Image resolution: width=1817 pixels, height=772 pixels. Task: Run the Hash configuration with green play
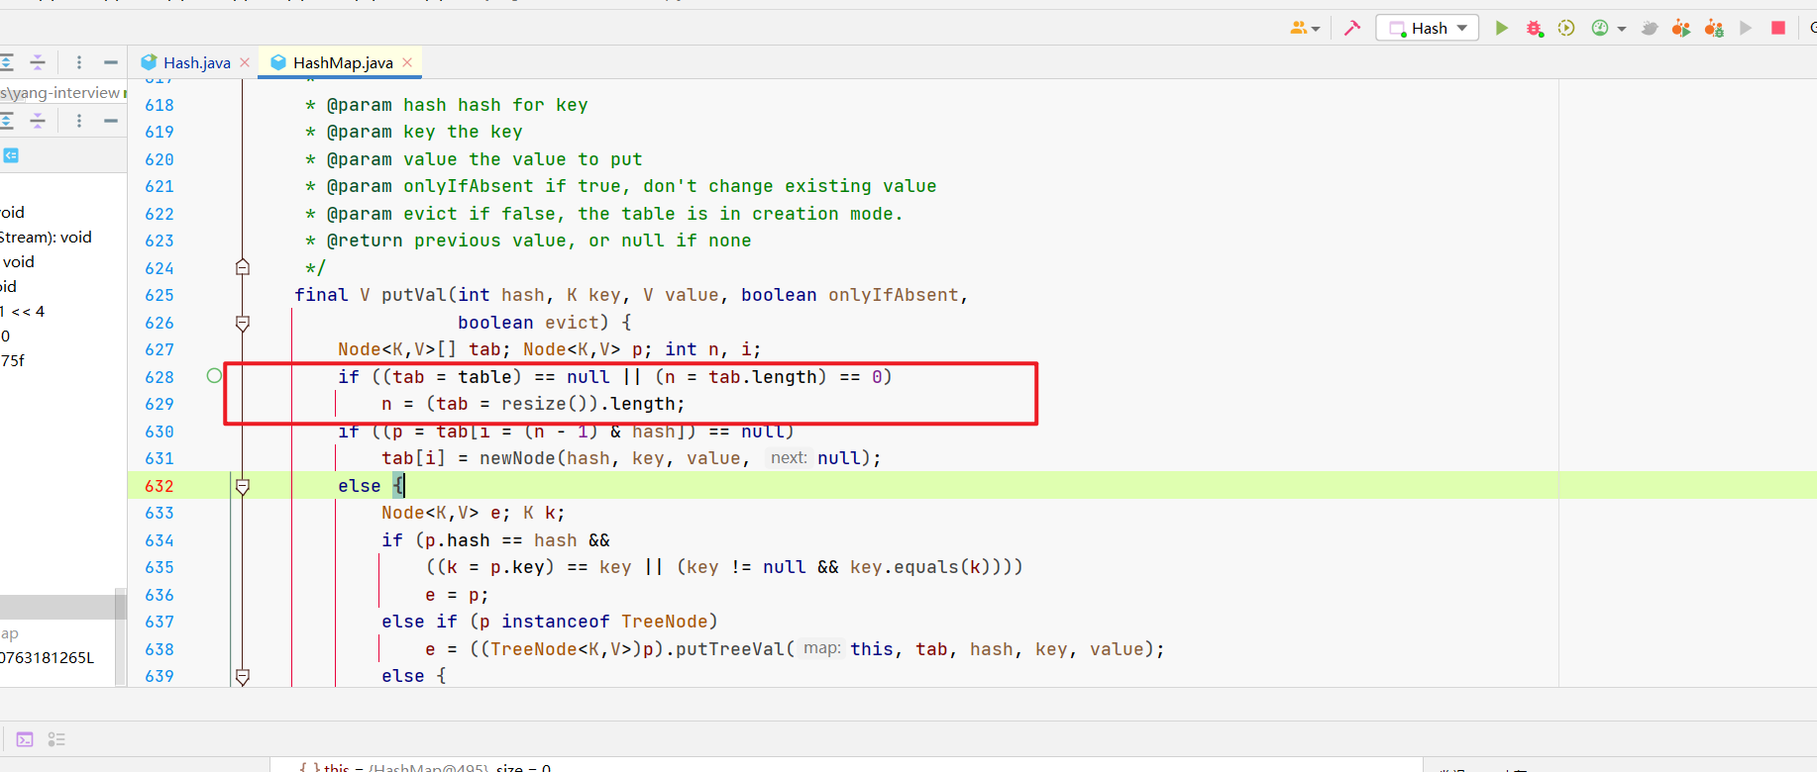1502,28
